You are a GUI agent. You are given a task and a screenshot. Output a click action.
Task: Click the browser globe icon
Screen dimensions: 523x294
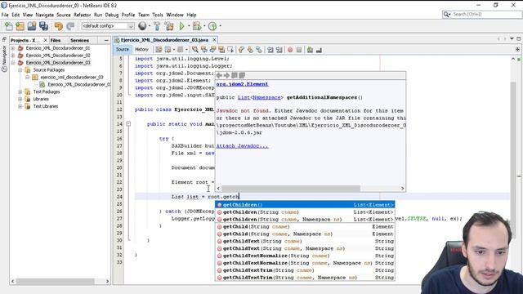point(142,26)
